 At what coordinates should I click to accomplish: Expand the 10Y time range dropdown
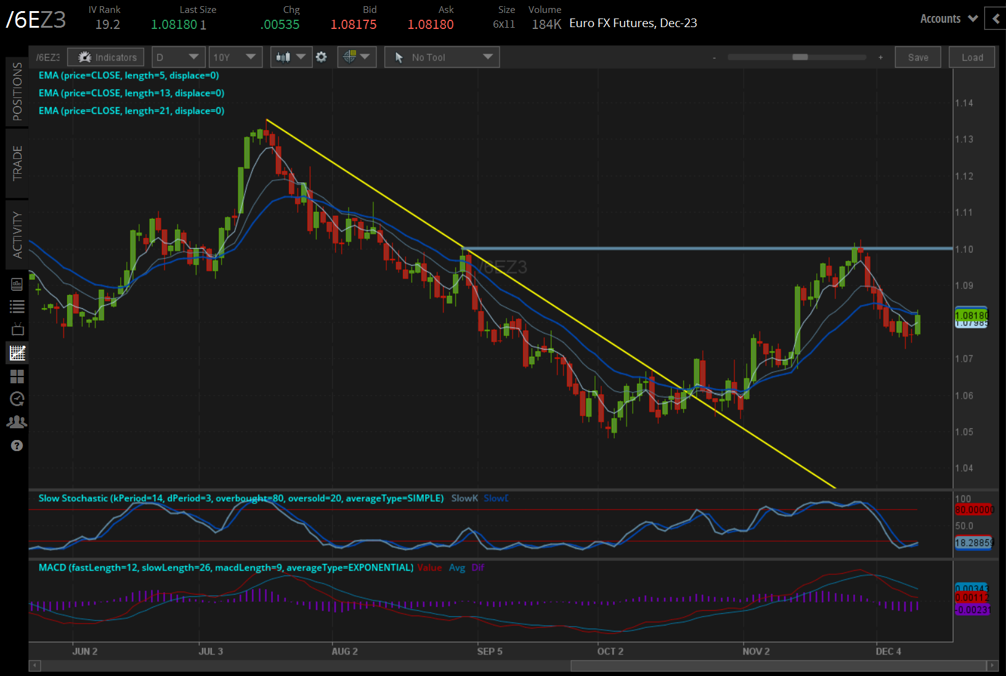tap(235, 57)
